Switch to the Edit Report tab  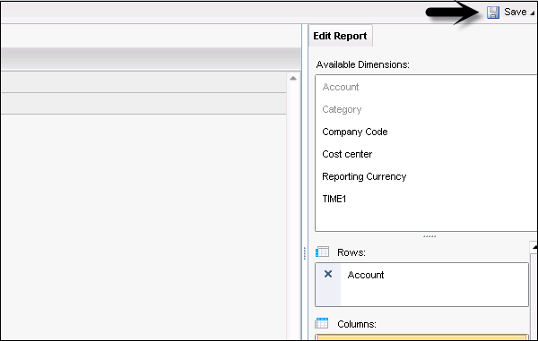click(340, 36)
